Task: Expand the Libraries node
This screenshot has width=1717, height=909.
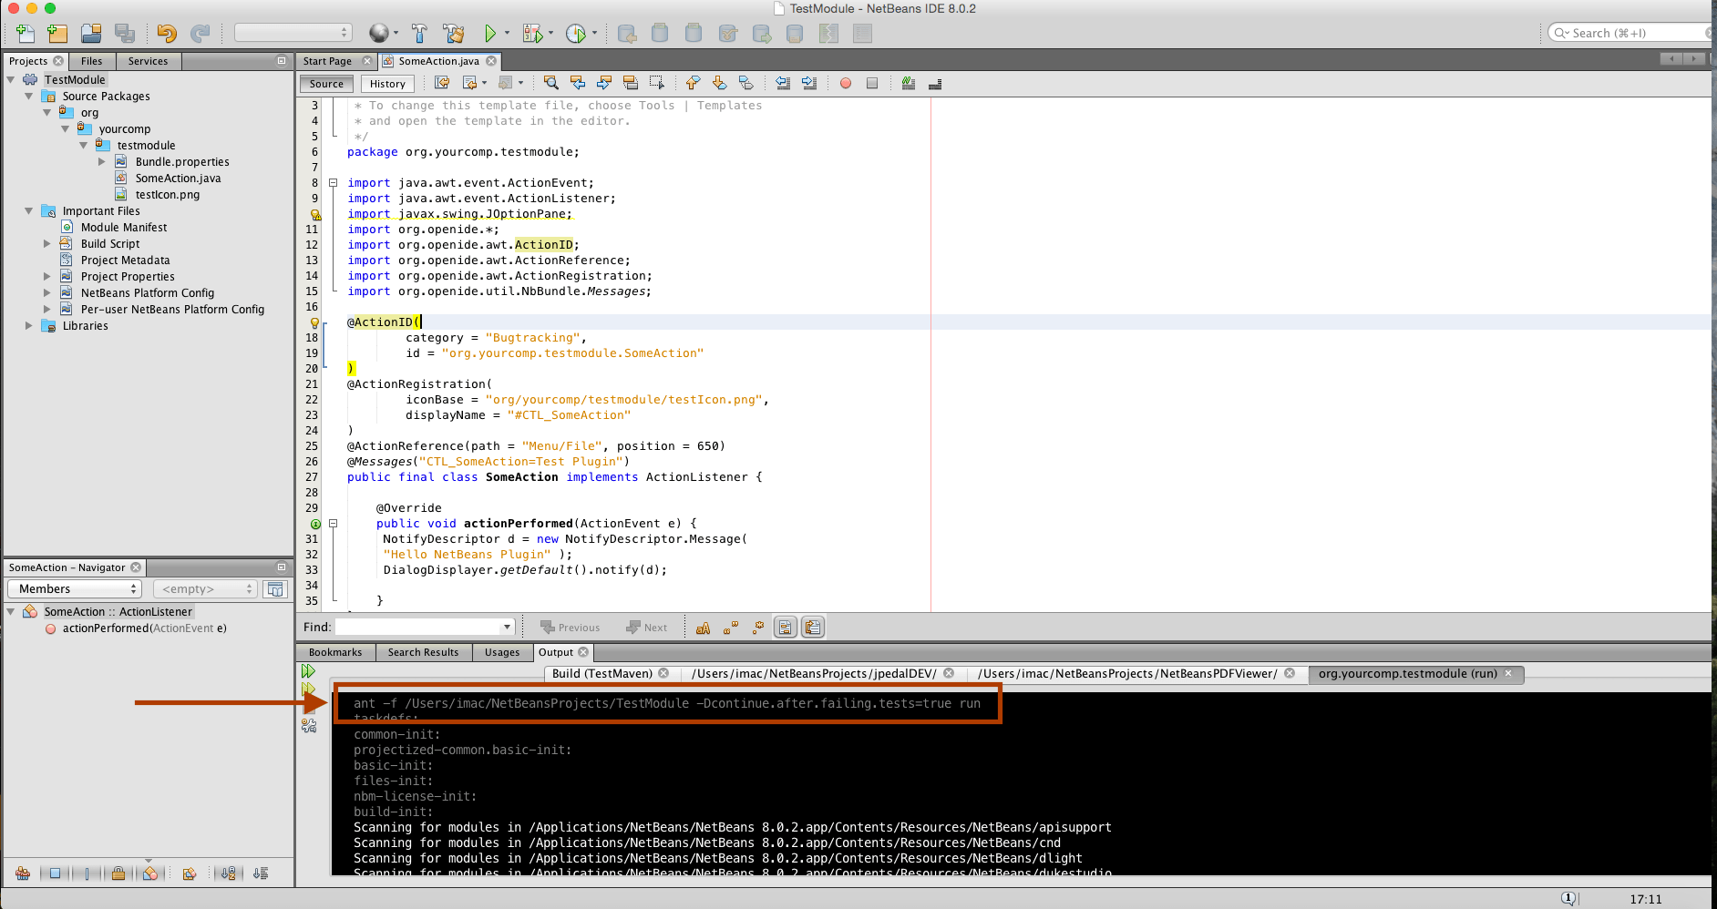Action: click(x=29, y=326)
